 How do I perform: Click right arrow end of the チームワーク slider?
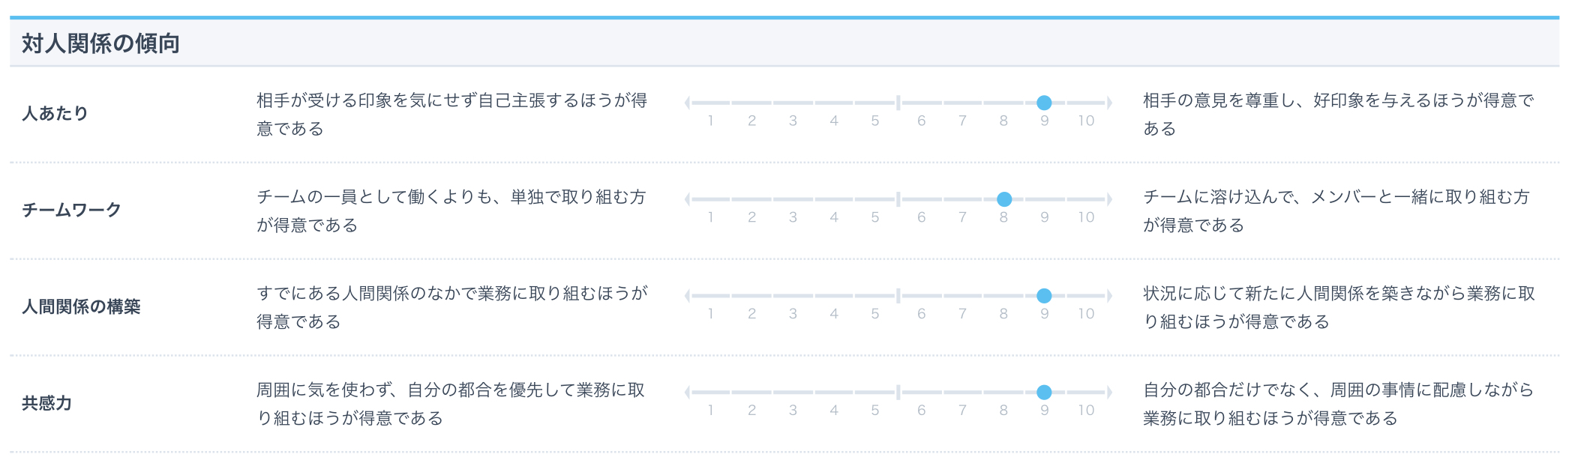click(x=1108, y=199)
